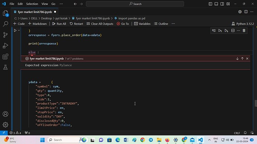Click the vertical scrollbar thumb in editor

[x=256, y=103]
